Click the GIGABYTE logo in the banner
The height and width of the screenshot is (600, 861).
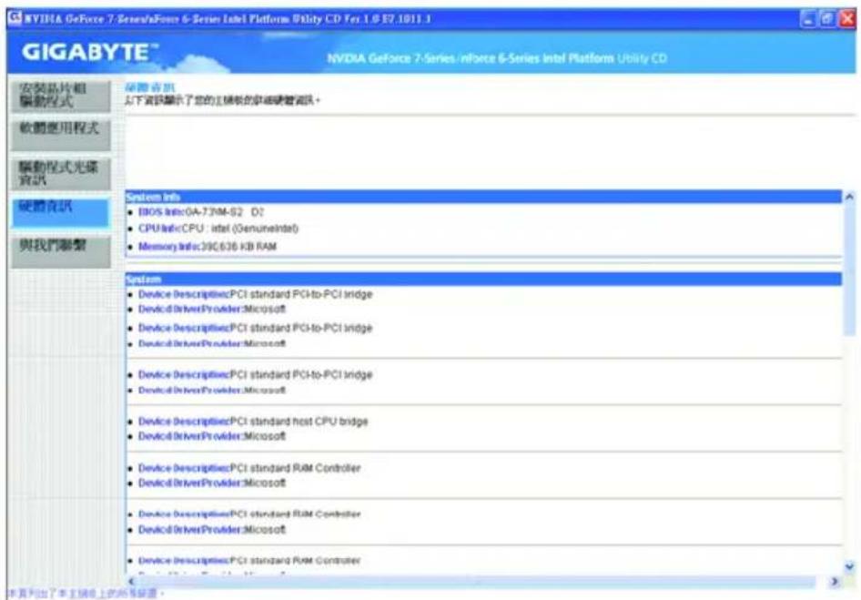click(x=88, y=52)
